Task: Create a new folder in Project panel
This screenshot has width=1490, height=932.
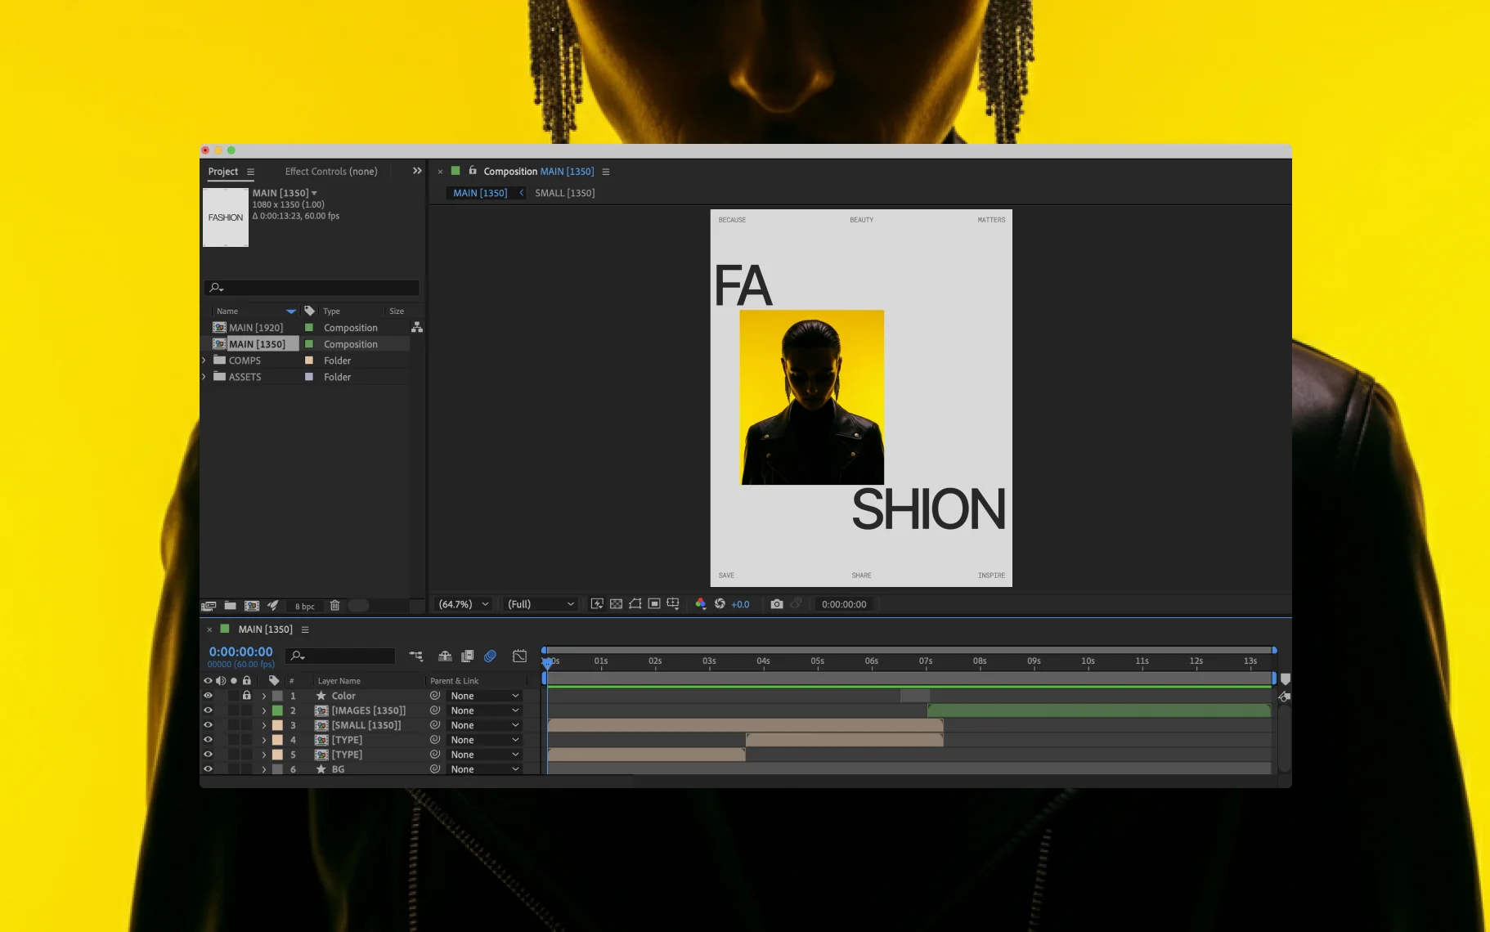Action: click(231, 606)
